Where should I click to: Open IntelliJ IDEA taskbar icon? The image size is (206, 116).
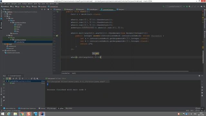42,114
